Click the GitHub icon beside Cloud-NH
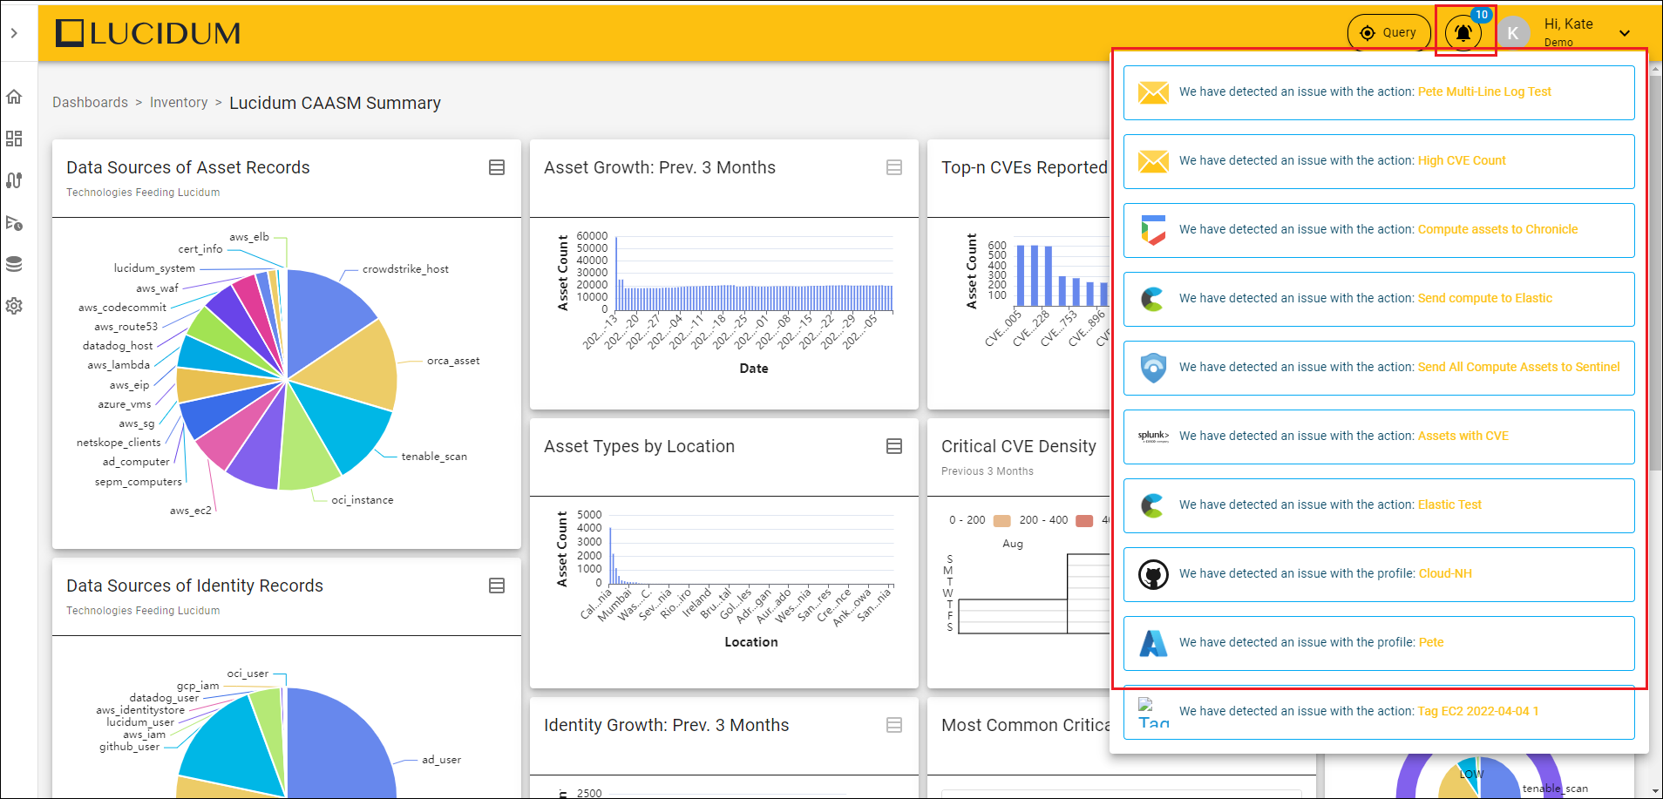 coord(1153,574)
